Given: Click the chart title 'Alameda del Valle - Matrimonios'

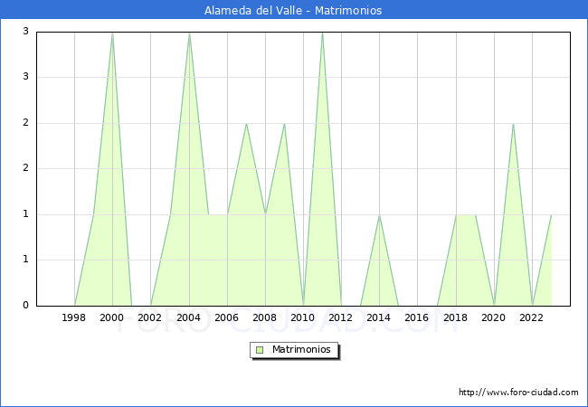Looking at the screenshot, I should pos(293,11).
